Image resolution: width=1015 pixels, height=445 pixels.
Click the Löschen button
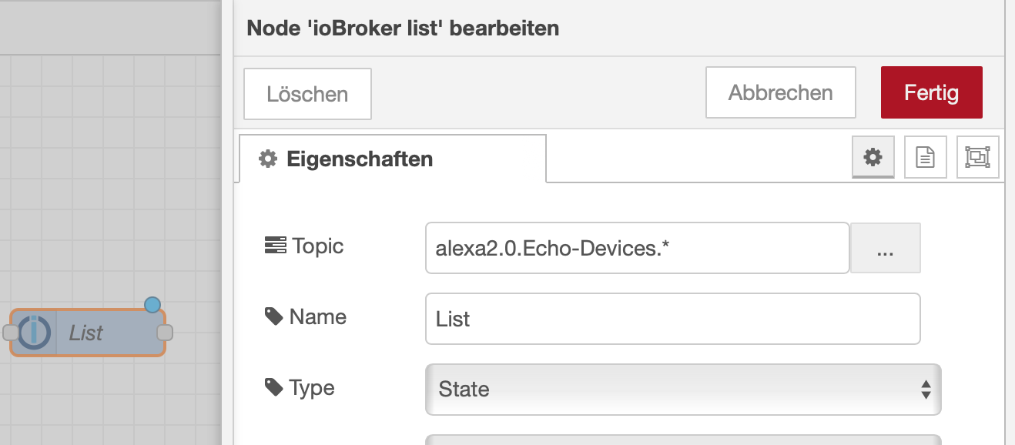307,94
